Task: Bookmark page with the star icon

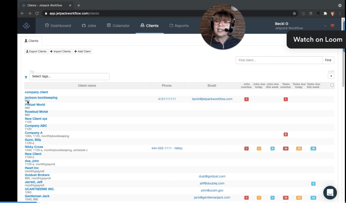Action: [x=294, y=14]
